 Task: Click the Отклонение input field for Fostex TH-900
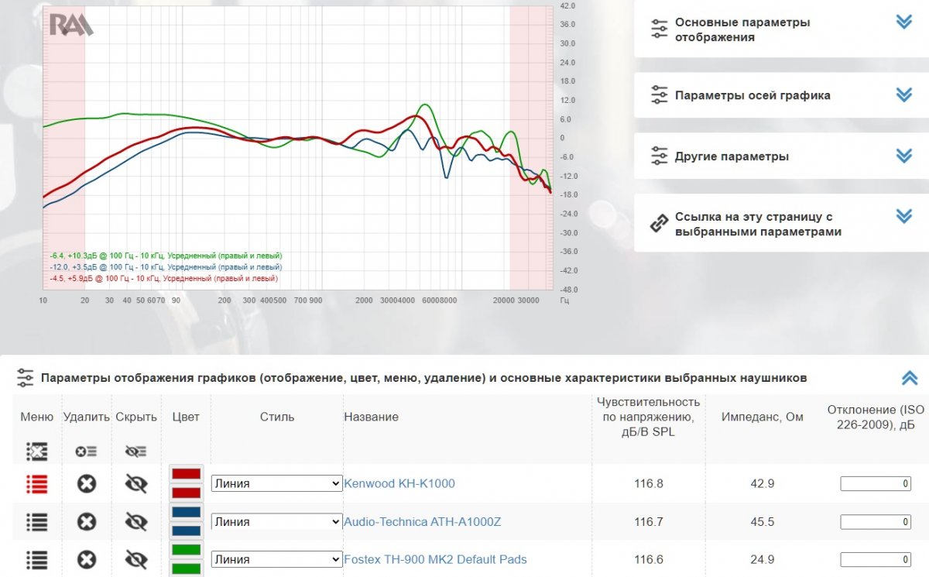click(876, 559)
